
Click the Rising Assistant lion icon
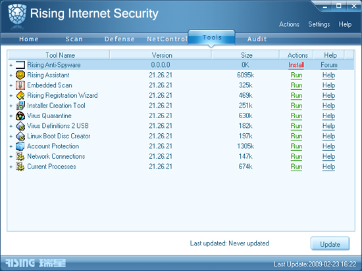tap(20, 75)
